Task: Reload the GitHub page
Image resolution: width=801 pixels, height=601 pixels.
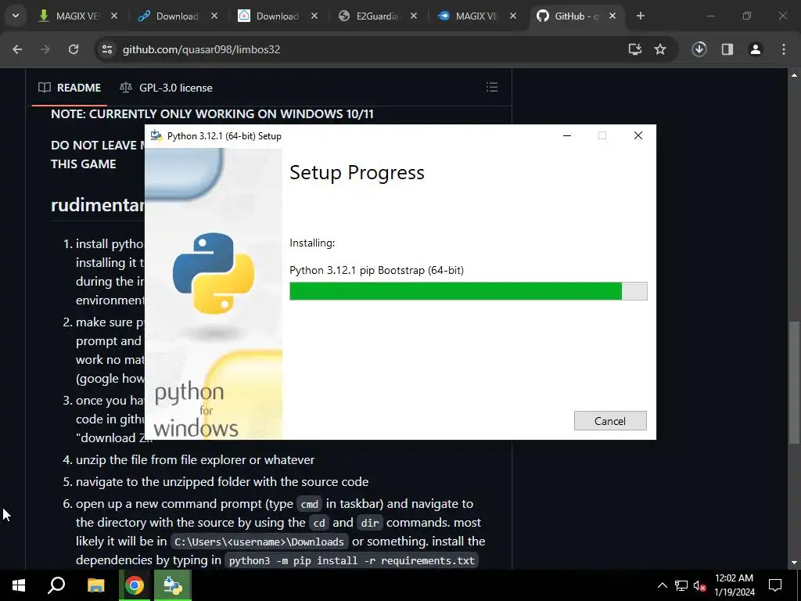Action: coord(74,49)
